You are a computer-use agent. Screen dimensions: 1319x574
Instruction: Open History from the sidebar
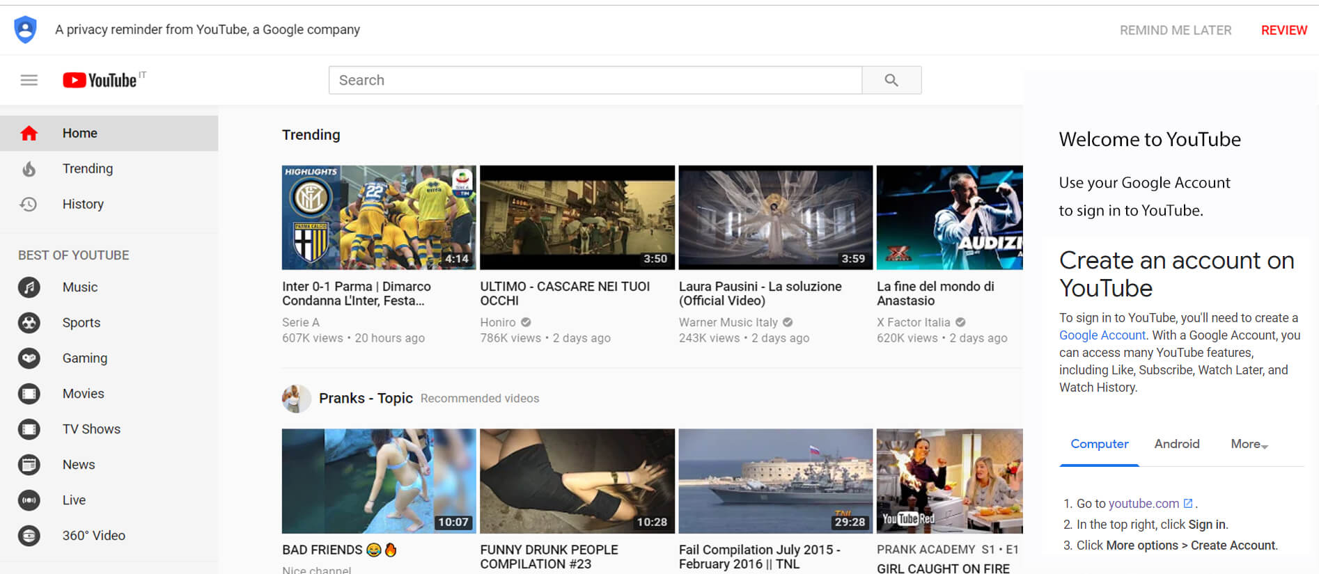point(109,204)
